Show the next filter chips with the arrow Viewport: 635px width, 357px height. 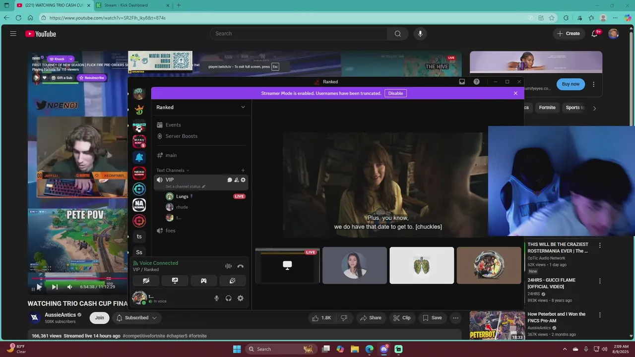(x=594, y=108)
